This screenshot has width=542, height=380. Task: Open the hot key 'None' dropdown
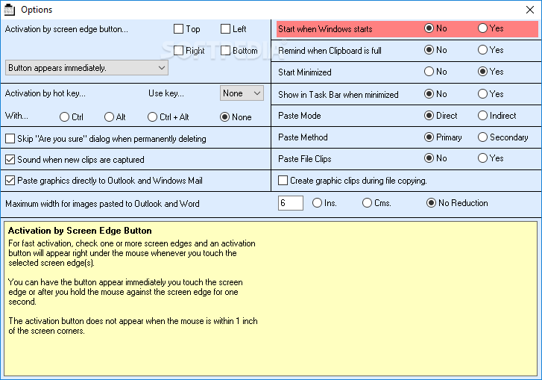tap(242, 93)
